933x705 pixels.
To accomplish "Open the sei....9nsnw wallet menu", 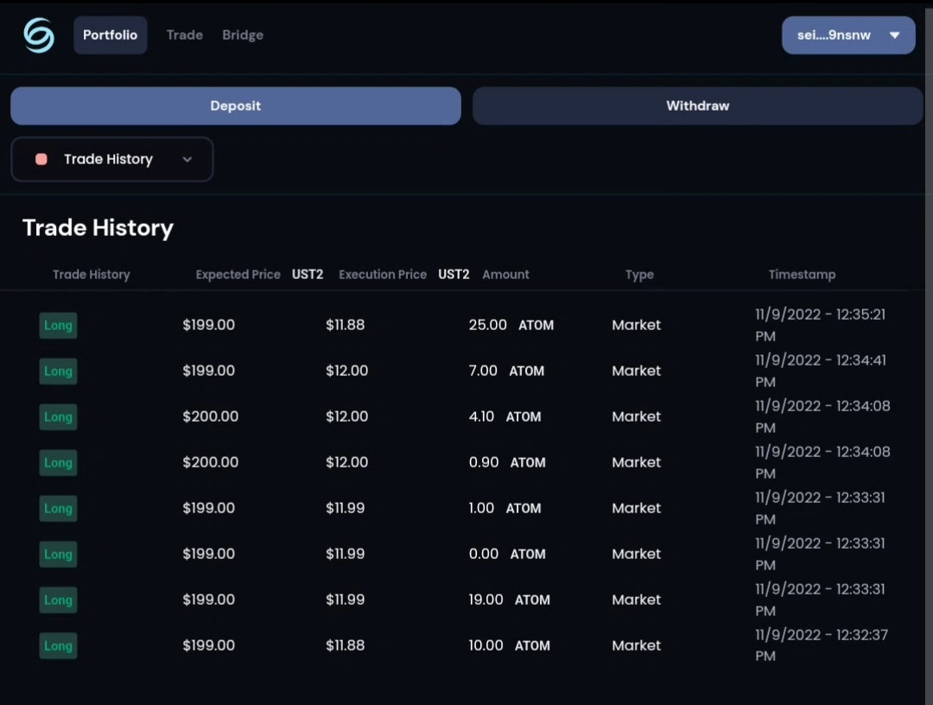I will [848, 35].
